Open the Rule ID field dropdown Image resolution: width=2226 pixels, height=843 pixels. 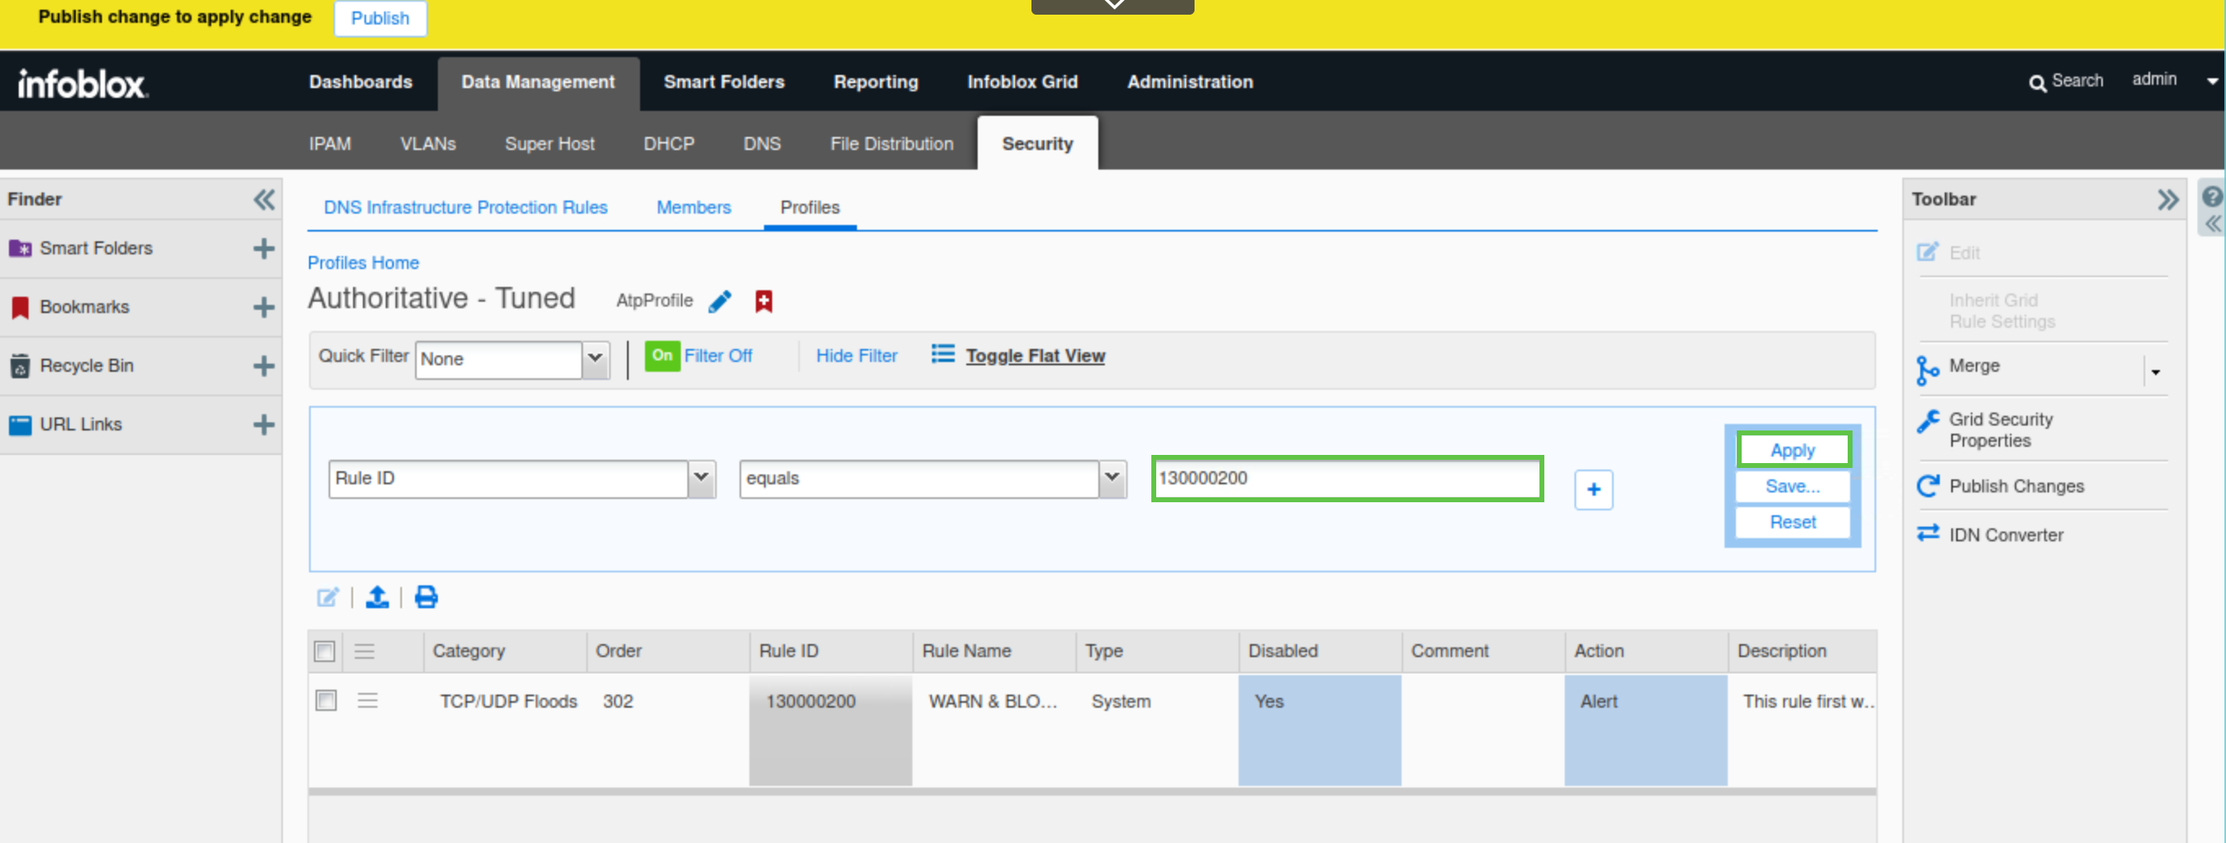coord(700,479)
